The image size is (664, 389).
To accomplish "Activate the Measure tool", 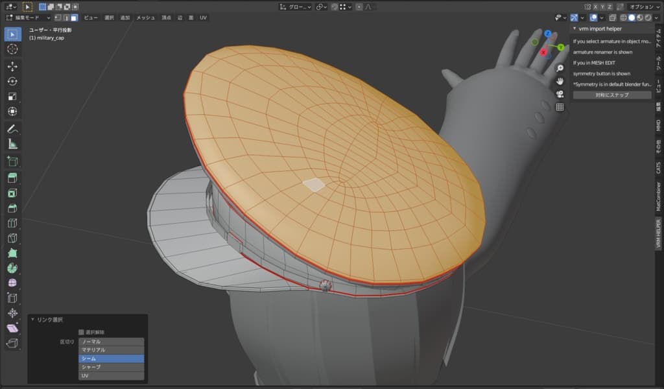I will 12,144.
